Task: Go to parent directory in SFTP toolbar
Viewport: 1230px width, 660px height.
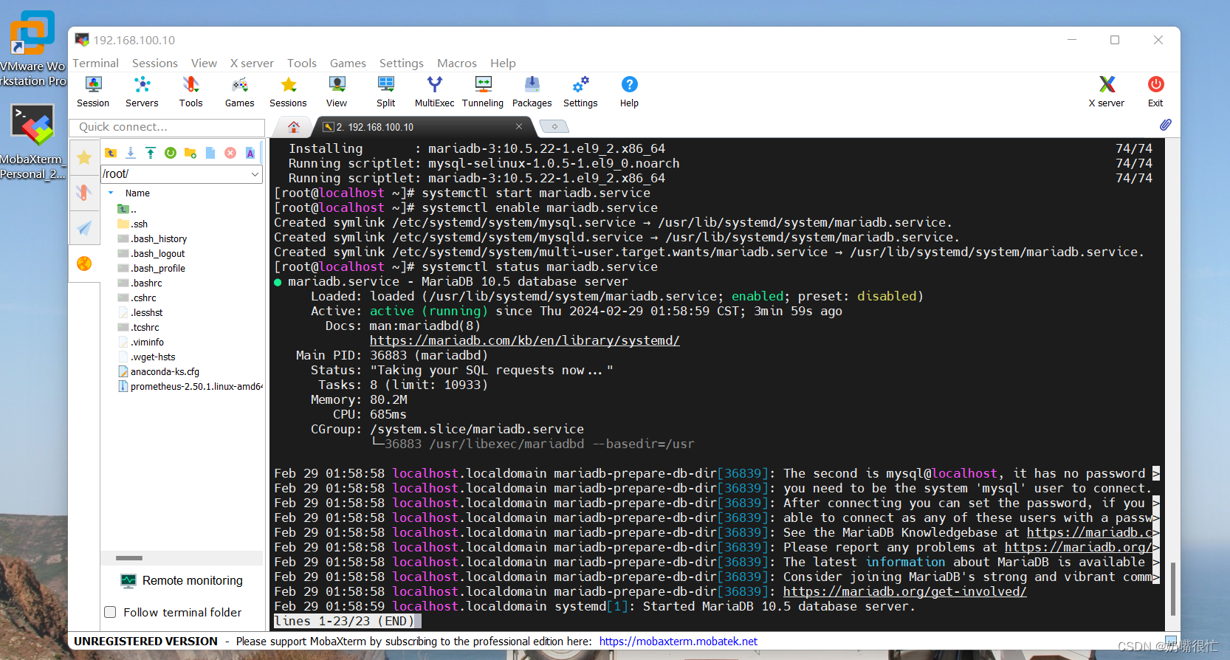Action: tap(111, 153)
